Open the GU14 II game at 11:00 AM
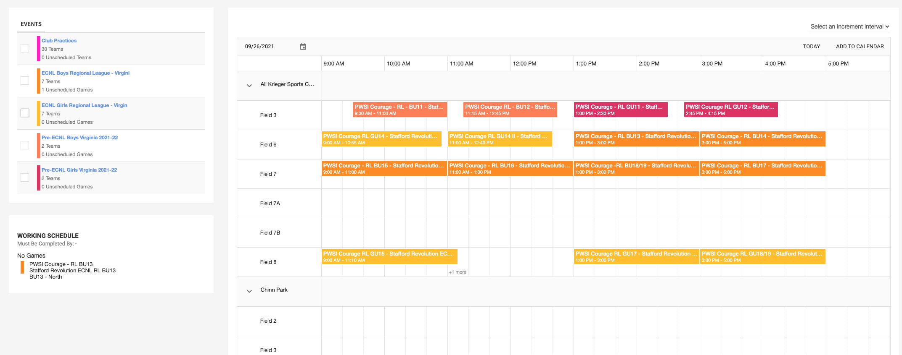The height and width of the screenshot is (355, 902). tap(500, 139)
